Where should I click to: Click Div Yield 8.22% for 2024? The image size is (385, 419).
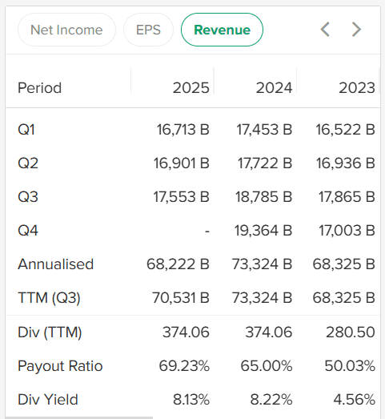pyautogui.click(x=271, y=400)
